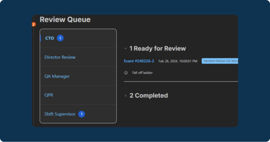Click the Shift Supervisor count badge
The image size is (270, 142).
(82, 114)
